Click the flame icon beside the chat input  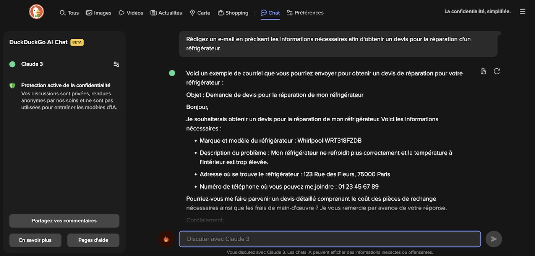[166, 238]
